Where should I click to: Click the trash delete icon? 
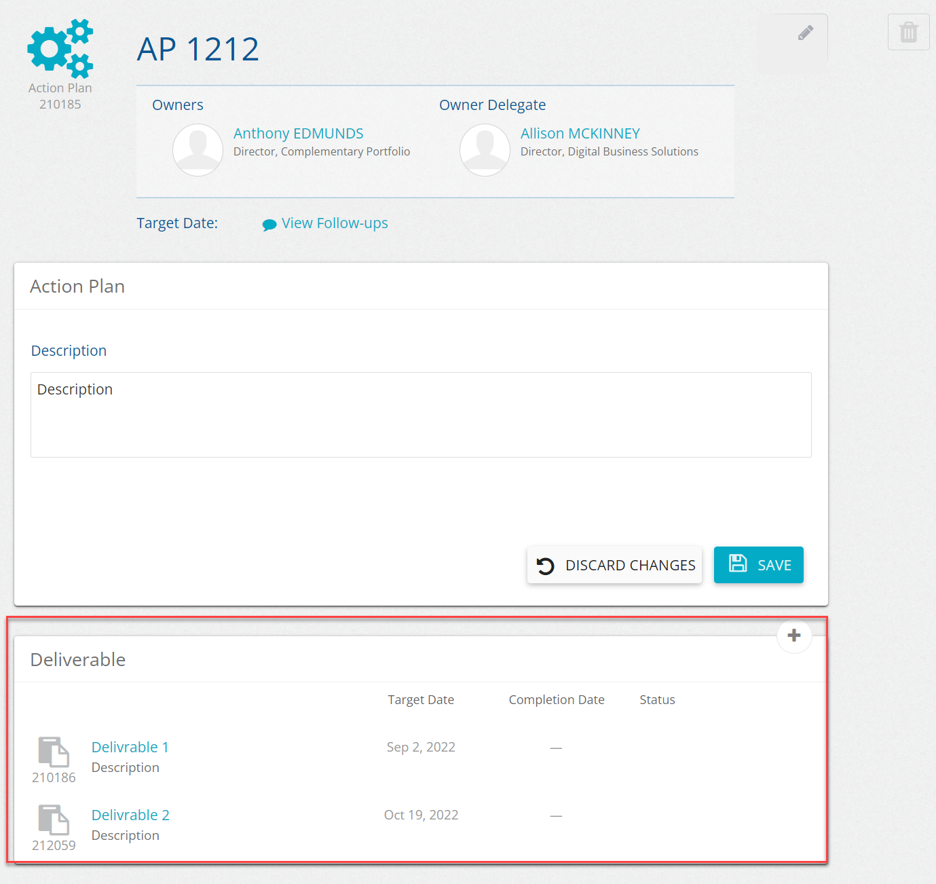(908, 32)
